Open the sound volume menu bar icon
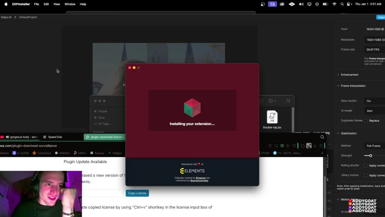 [x=301, y=4]
